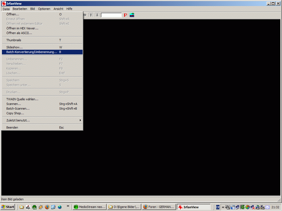Select Öffnen im HEX Viewer...
The height and width of the screenshot is (211, 282).
click(42, 28)
